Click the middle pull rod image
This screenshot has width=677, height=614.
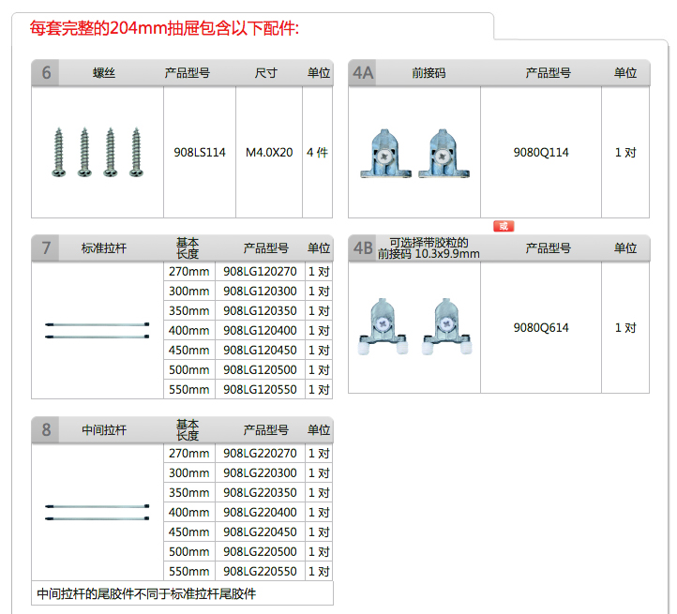[x=98, y=512]
